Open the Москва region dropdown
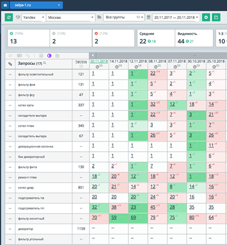227x245 pixels. [x=71, y=17]
